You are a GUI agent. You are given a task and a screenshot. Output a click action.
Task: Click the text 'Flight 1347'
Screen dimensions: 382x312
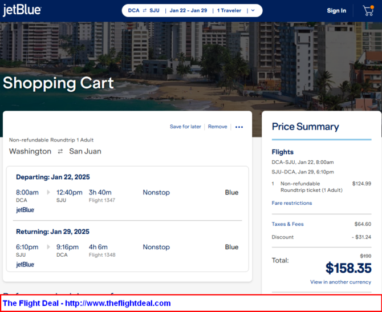pyautogui.click(x=102, y=200)
